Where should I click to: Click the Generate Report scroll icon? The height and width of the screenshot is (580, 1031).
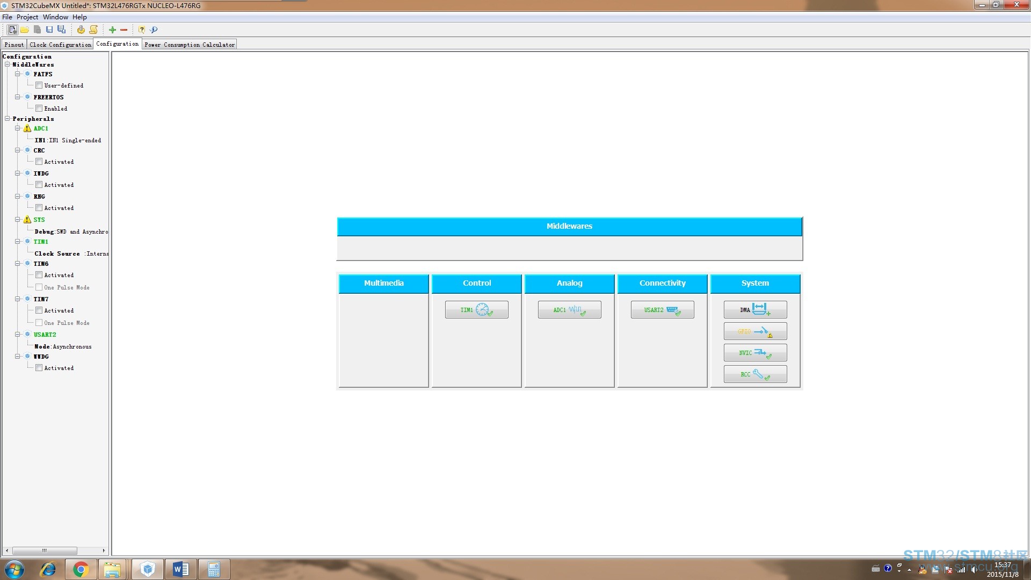[93, 30]
